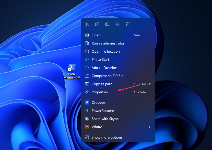Viewport: 212px width, 150px height.
Task: Click the Ctrl+Shift+C shortcut text
Action: 142,84
